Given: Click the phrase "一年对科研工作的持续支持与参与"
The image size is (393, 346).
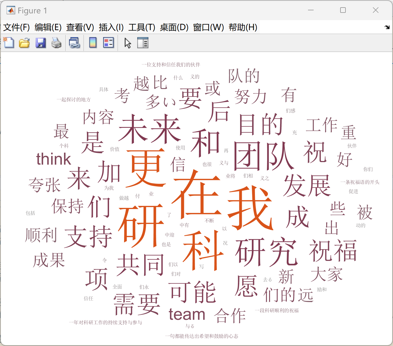Looking at the screenshot, I should tap(106, 323).
